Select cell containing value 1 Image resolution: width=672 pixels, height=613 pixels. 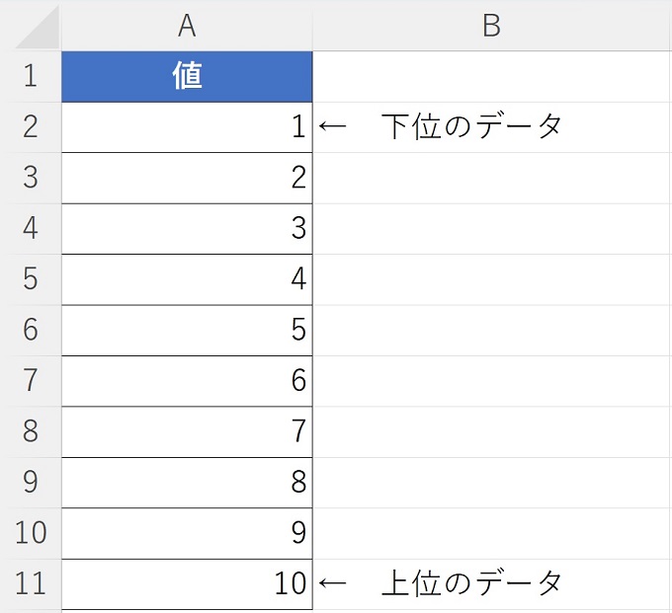click(187, 127)
